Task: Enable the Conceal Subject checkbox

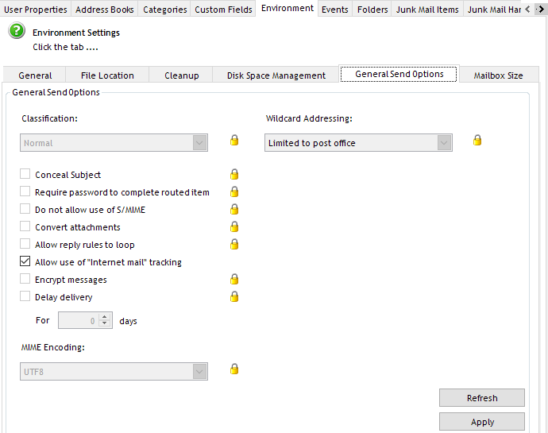Action: [x=25, y=175]
